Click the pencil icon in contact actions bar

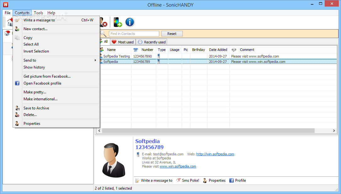coord(137,180)
